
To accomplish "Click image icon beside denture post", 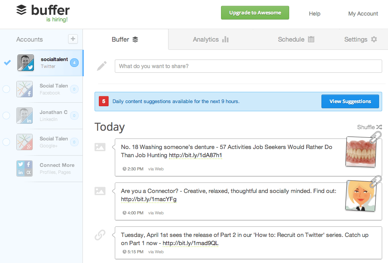I will (100, 147).
